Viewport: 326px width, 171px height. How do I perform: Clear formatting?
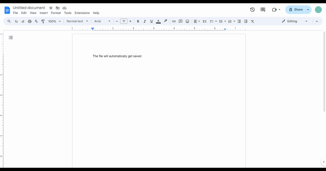tap(252, 21)
